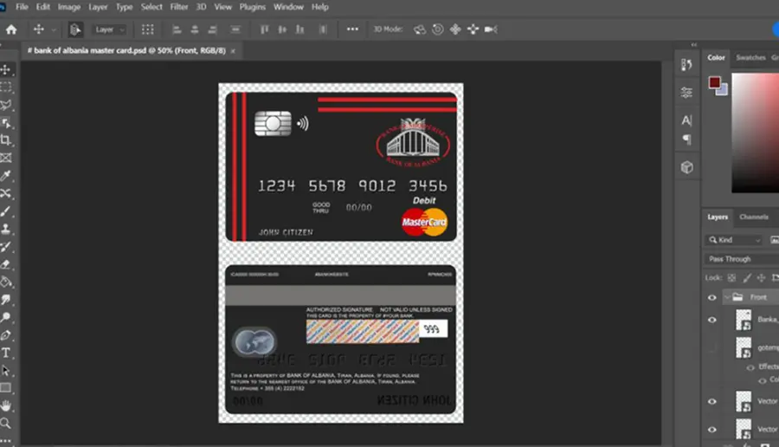Switch to the Channels tab

click(x=754, y=217)
